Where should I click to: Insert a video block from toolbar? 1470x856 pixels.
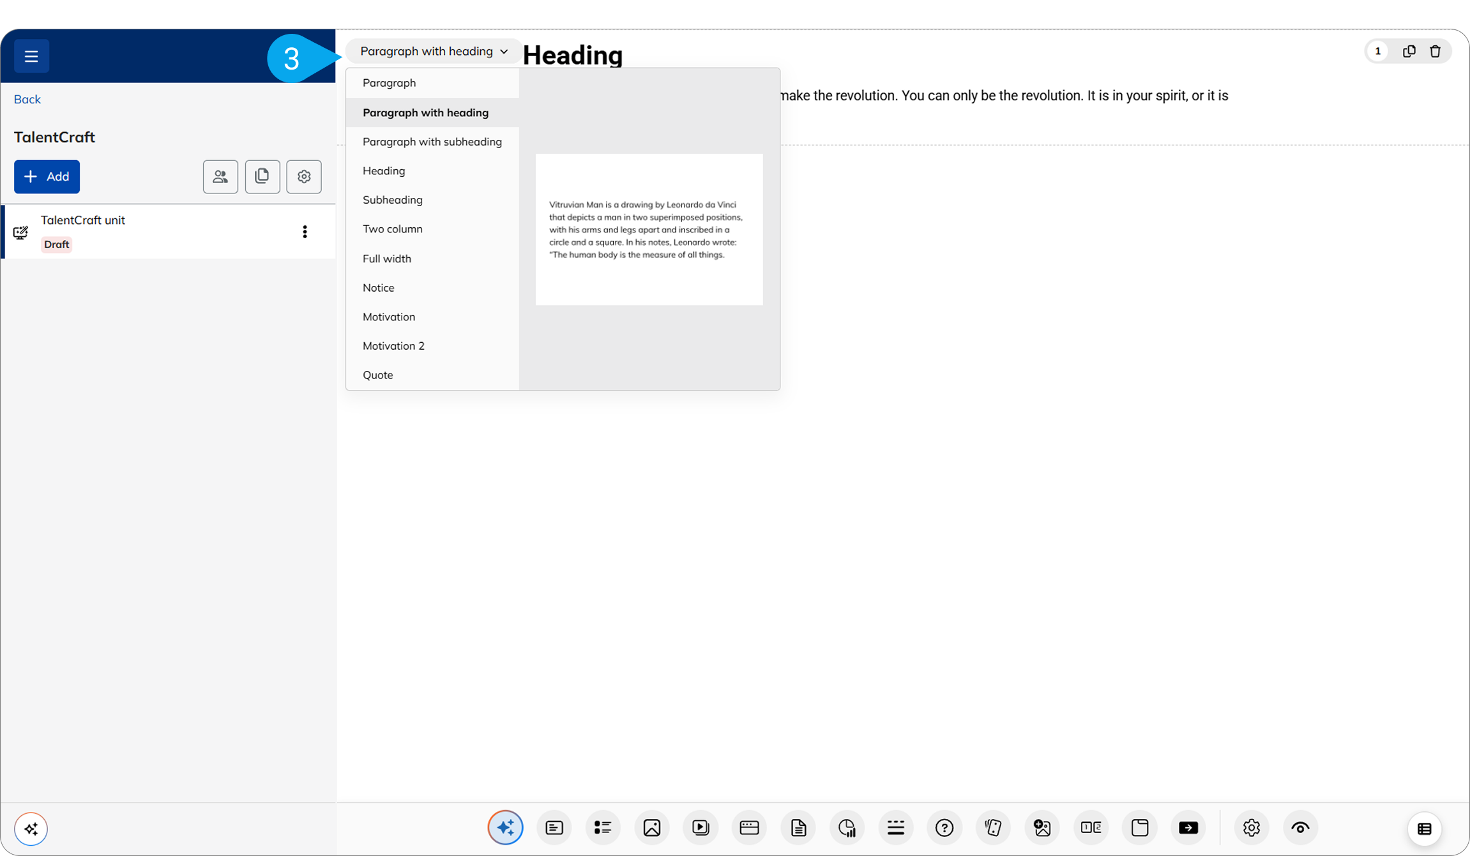pos(701,828)
